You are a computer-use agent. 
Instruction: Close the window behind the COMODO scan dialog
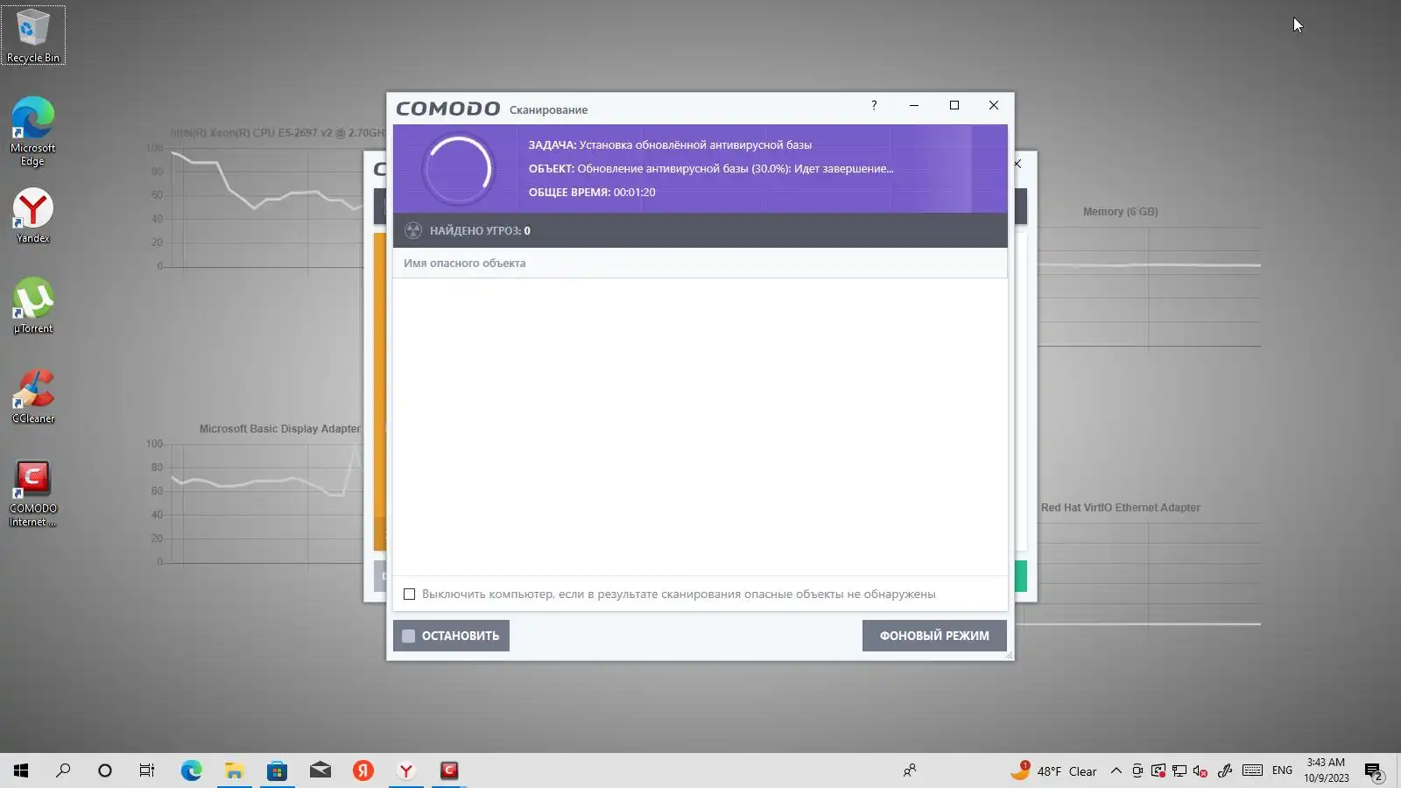click(1017, 164)
